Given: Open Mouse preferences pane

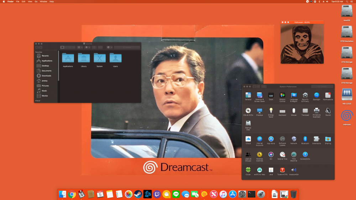Looking at the screenshot, I should (294, 112).
